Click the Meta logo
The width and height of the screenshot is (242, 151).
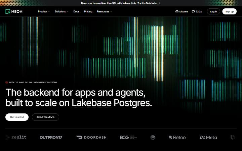[208, 137]
